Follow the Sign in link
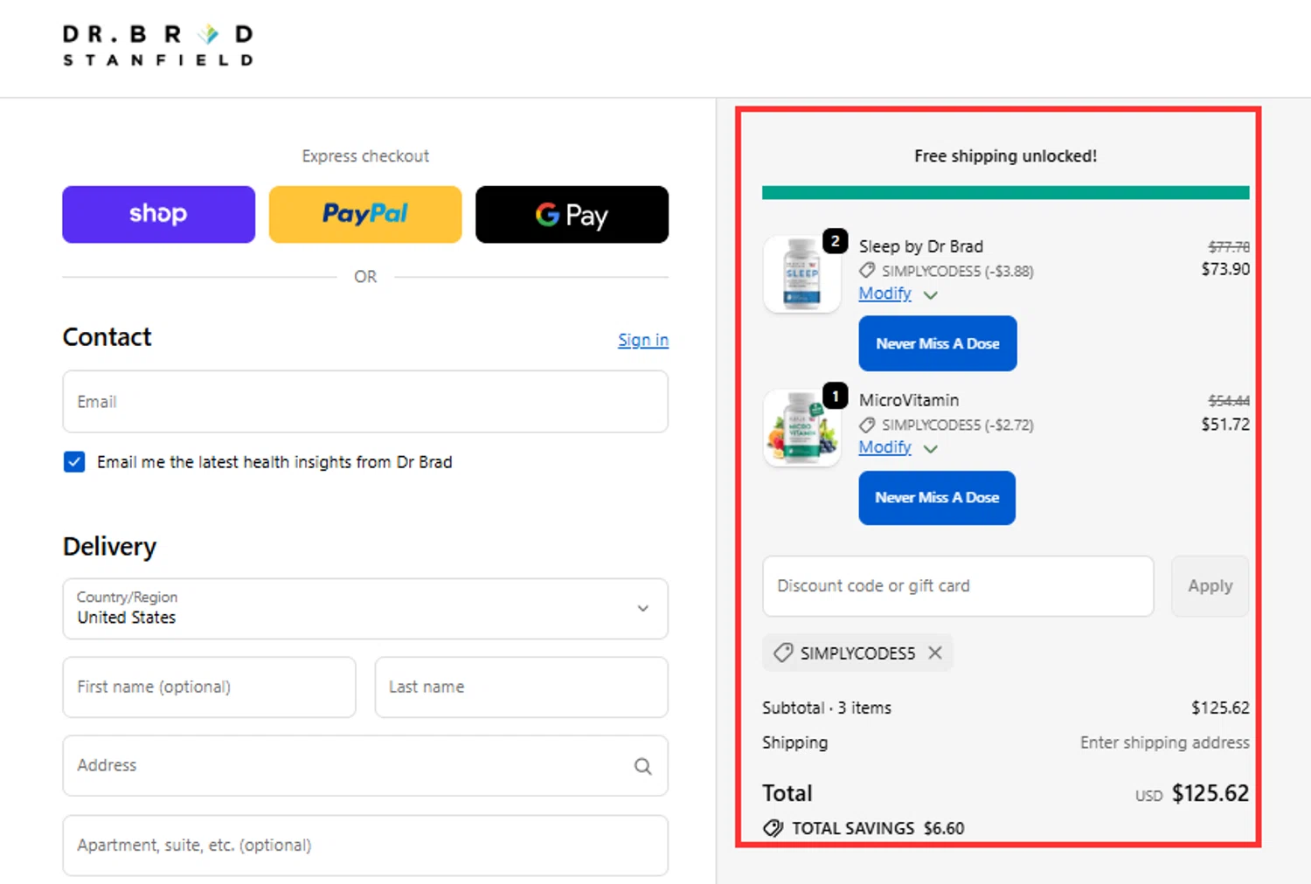 point(643,340)
